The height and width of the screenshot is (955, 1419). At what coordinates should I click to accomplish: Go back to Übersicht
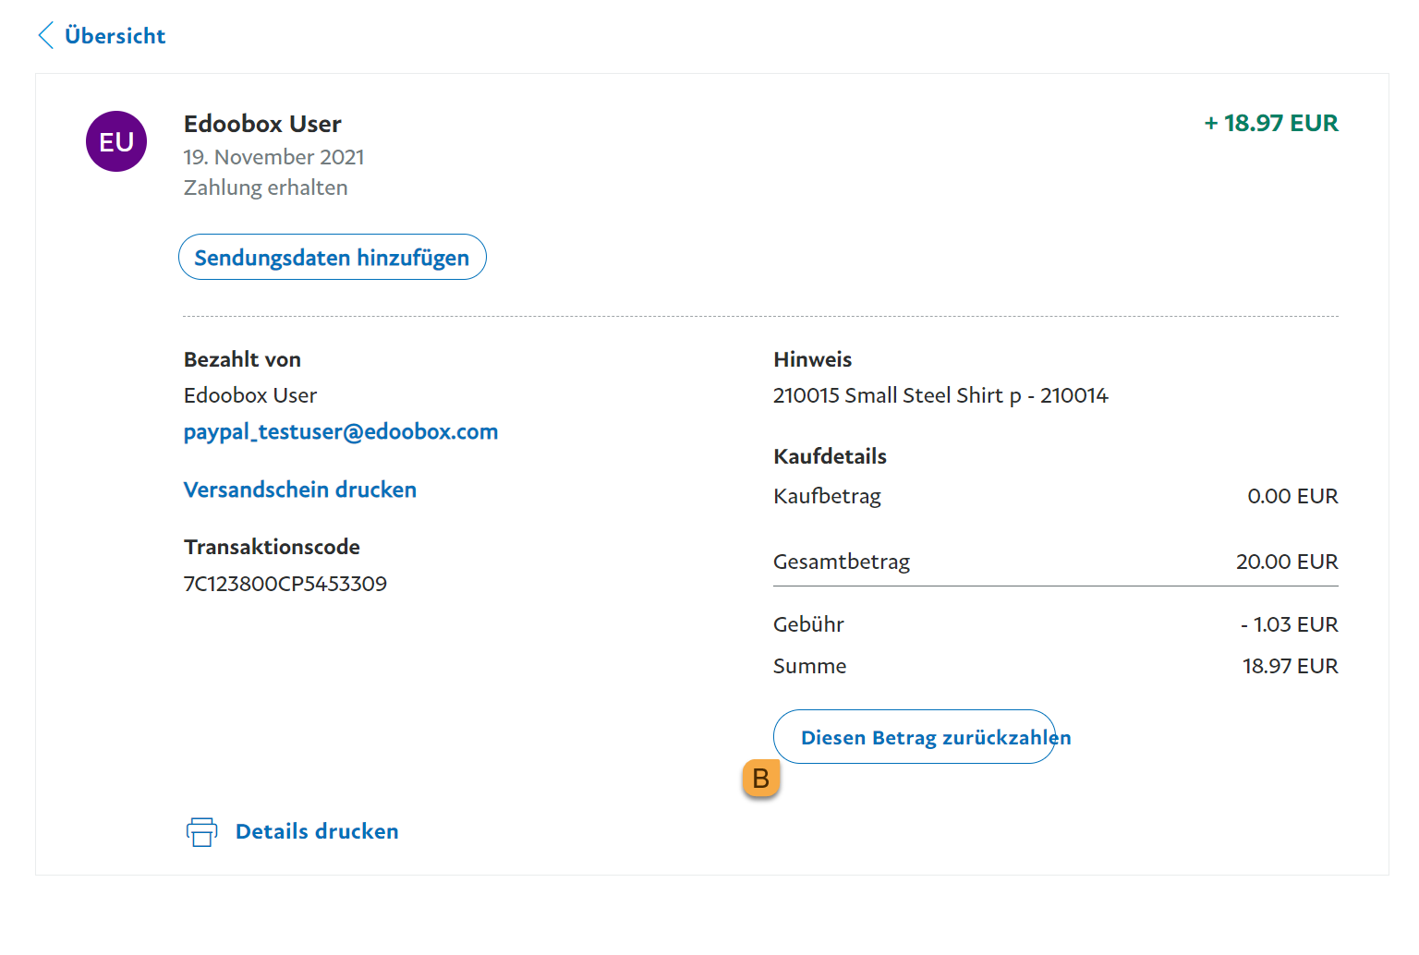[115, 36]
